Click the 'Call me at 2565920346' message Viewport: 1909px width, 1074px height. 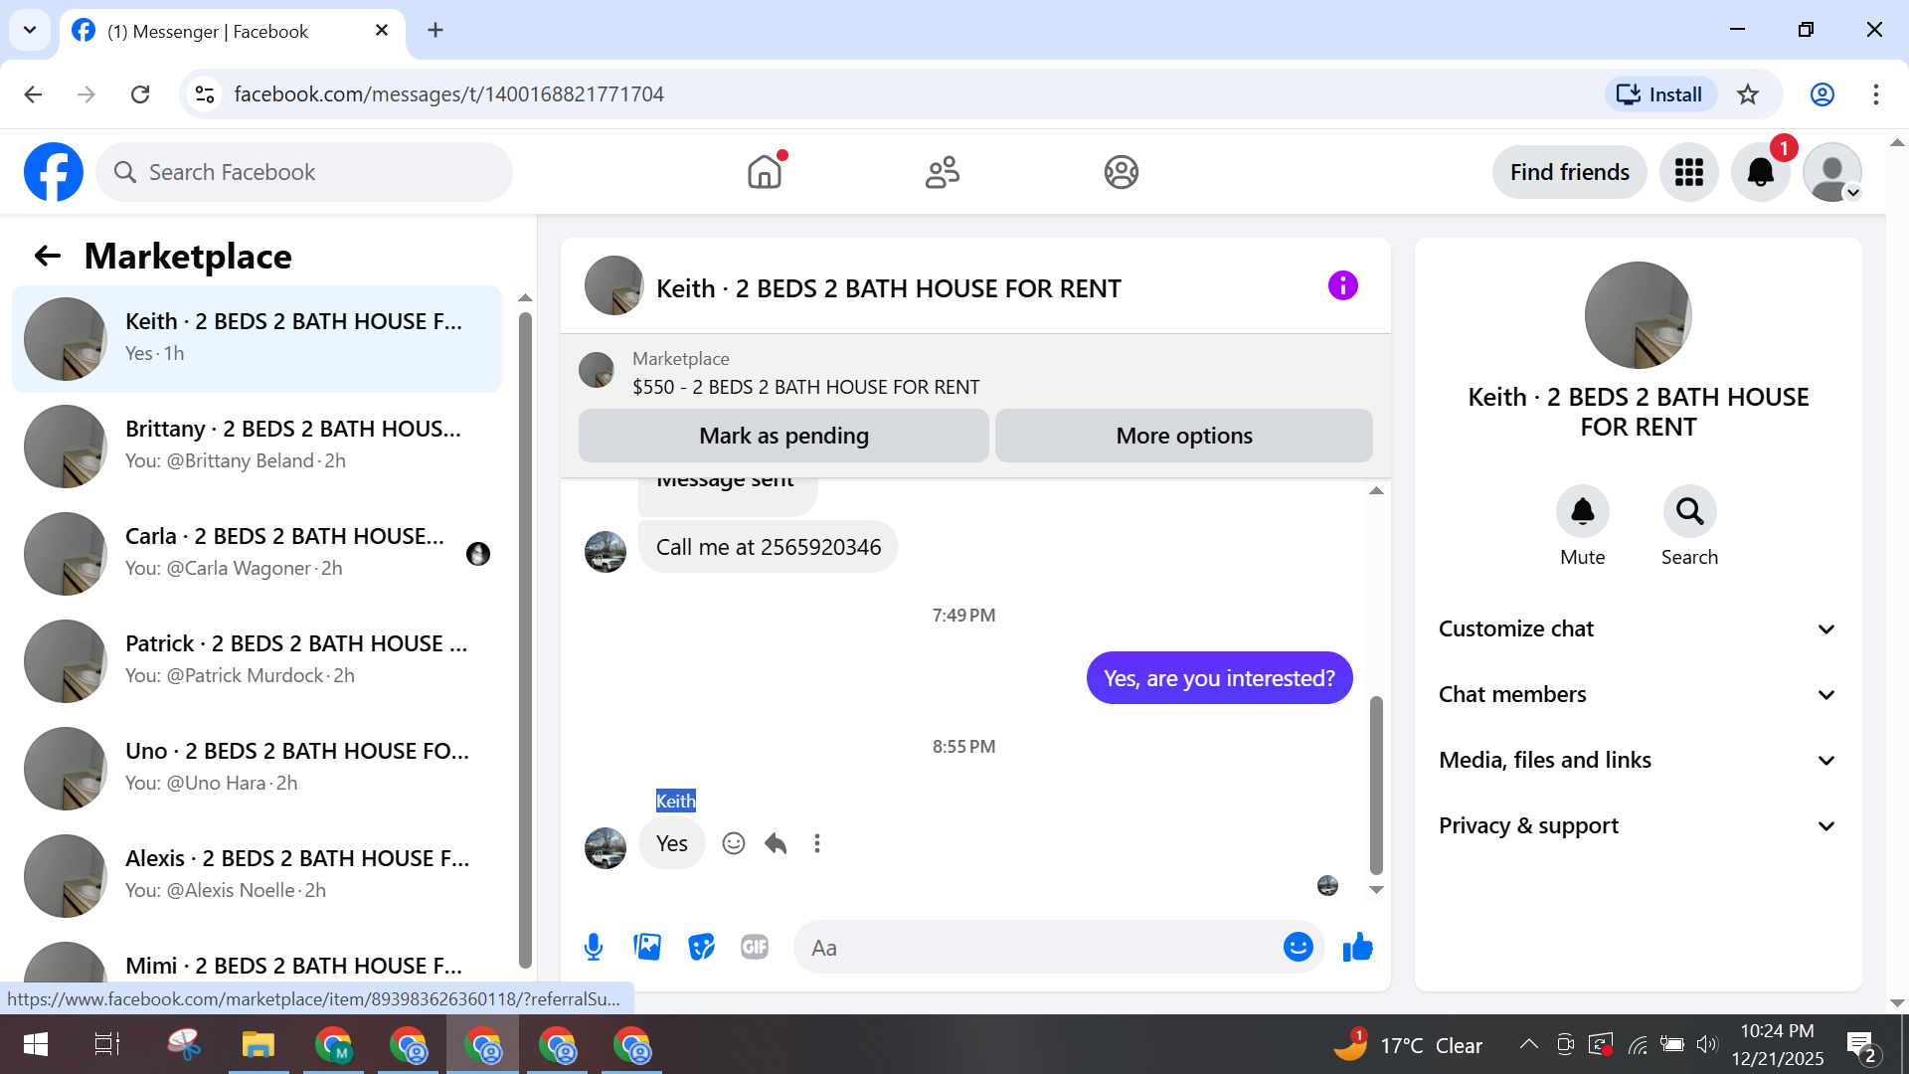coord(768,547)
